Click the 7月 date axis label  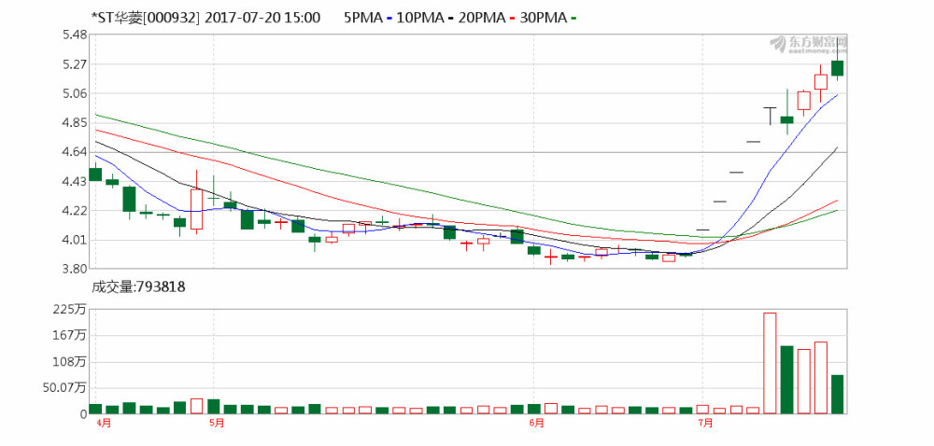pyautogui.click(x=705, y=424)
